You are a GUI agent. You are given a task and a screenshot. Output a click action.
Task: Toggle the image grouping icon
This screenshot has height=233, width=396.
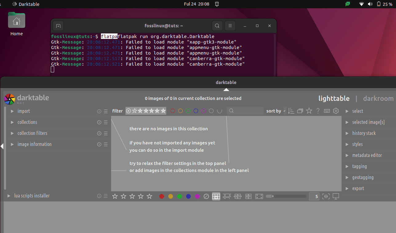(x=300, y=111)
